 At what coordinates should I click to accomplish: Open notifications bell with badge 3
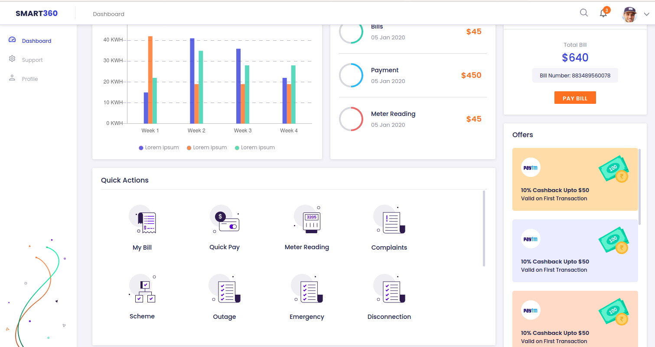(604, 13)
